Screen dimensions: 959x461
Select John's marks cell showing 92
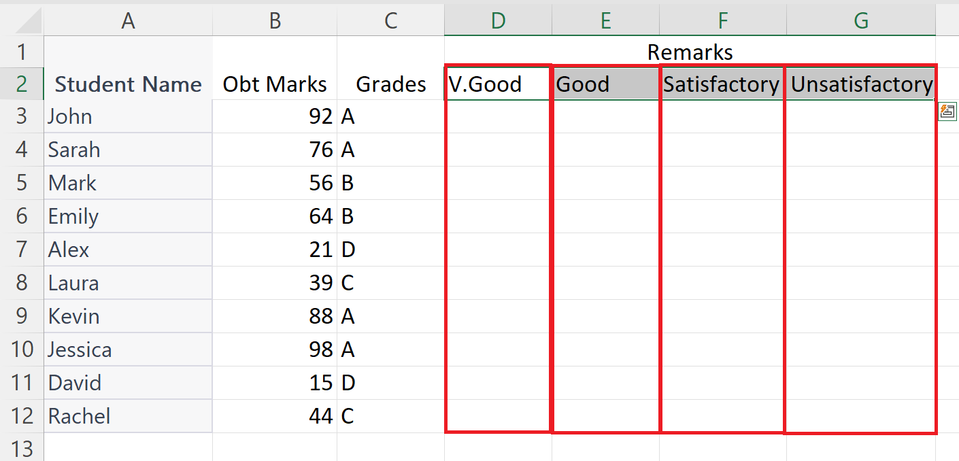(x=275, y=116)
